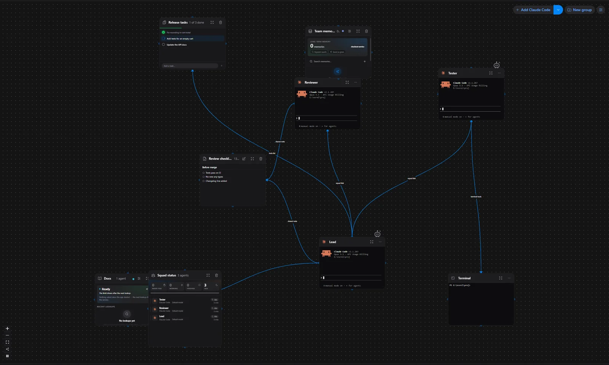Delete the Squad status card
The height and width of the screenshot is (365, 609).
click(x=217, y=275)
